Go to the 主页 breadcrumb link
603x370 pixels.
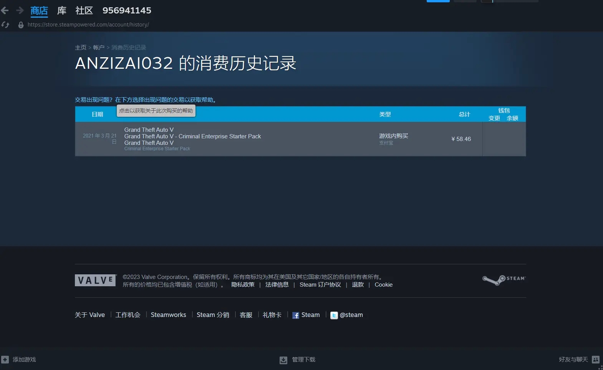tap(81, 48)
